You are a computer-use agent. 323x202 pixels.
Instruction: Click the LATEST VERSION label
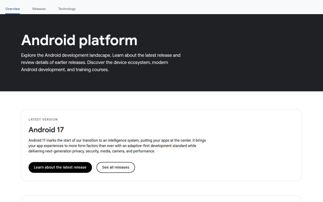(x=43, y=119)
